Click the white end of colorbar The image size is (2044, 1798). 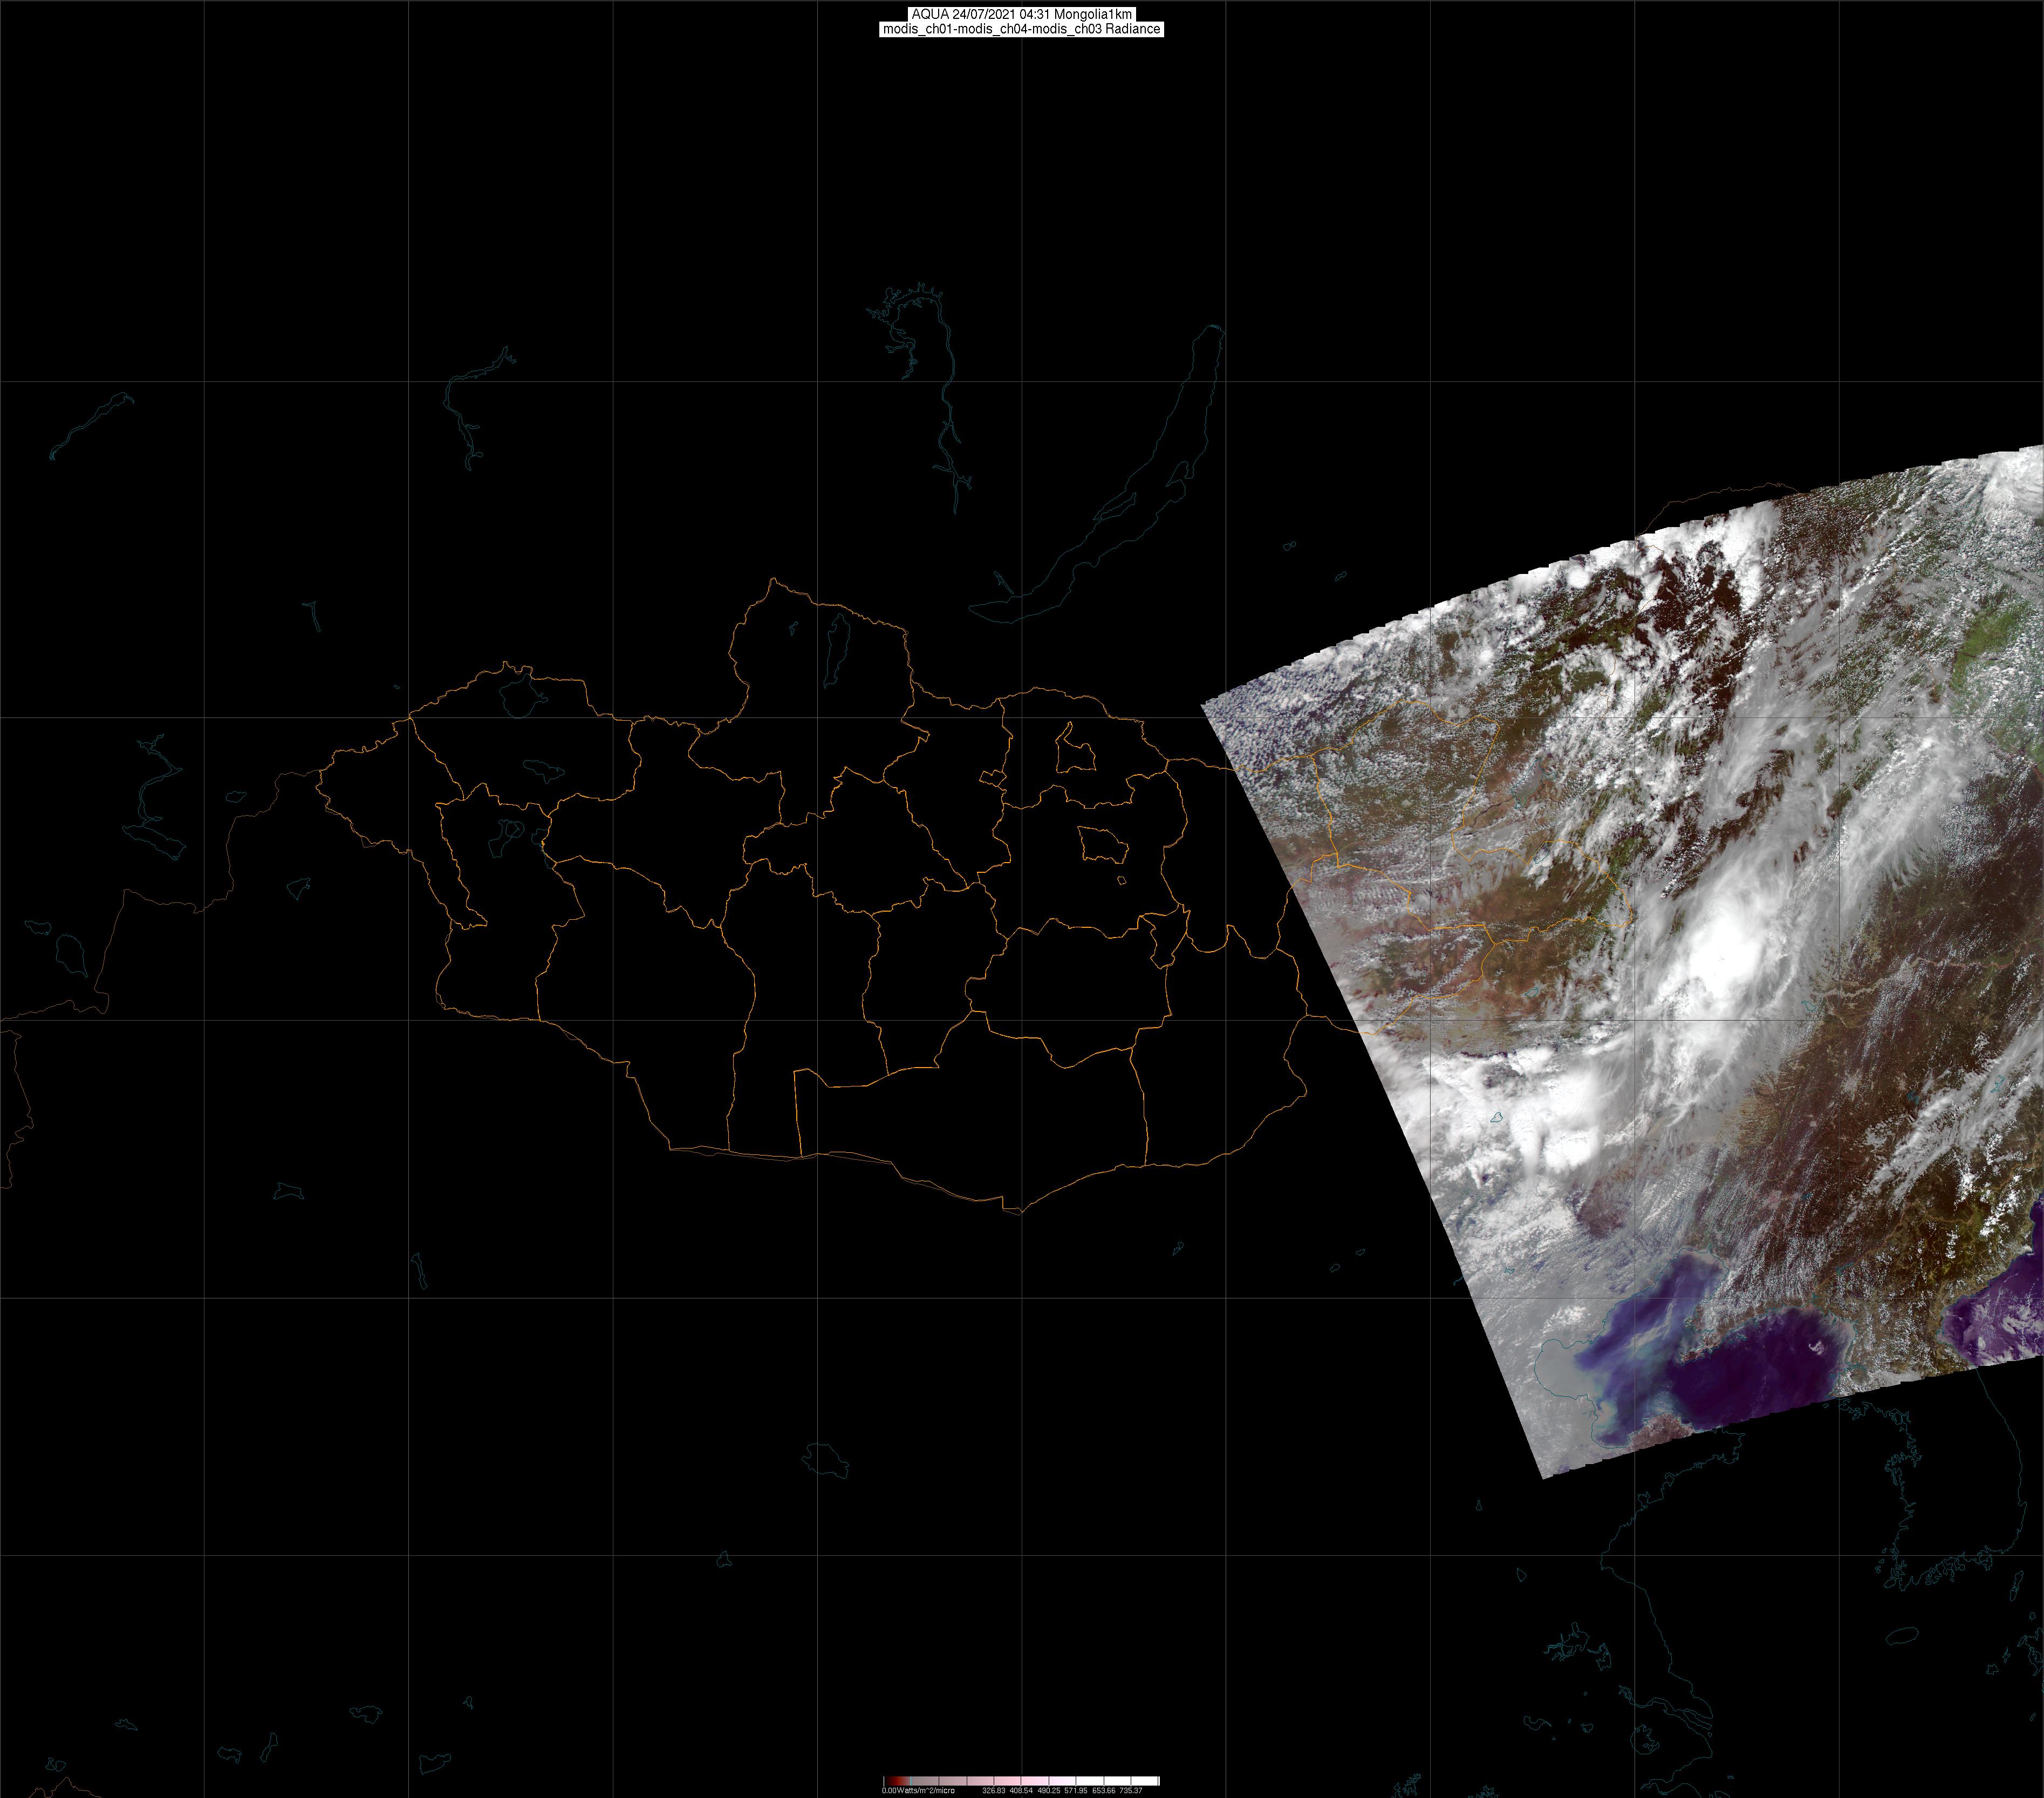(1150, 1781)
